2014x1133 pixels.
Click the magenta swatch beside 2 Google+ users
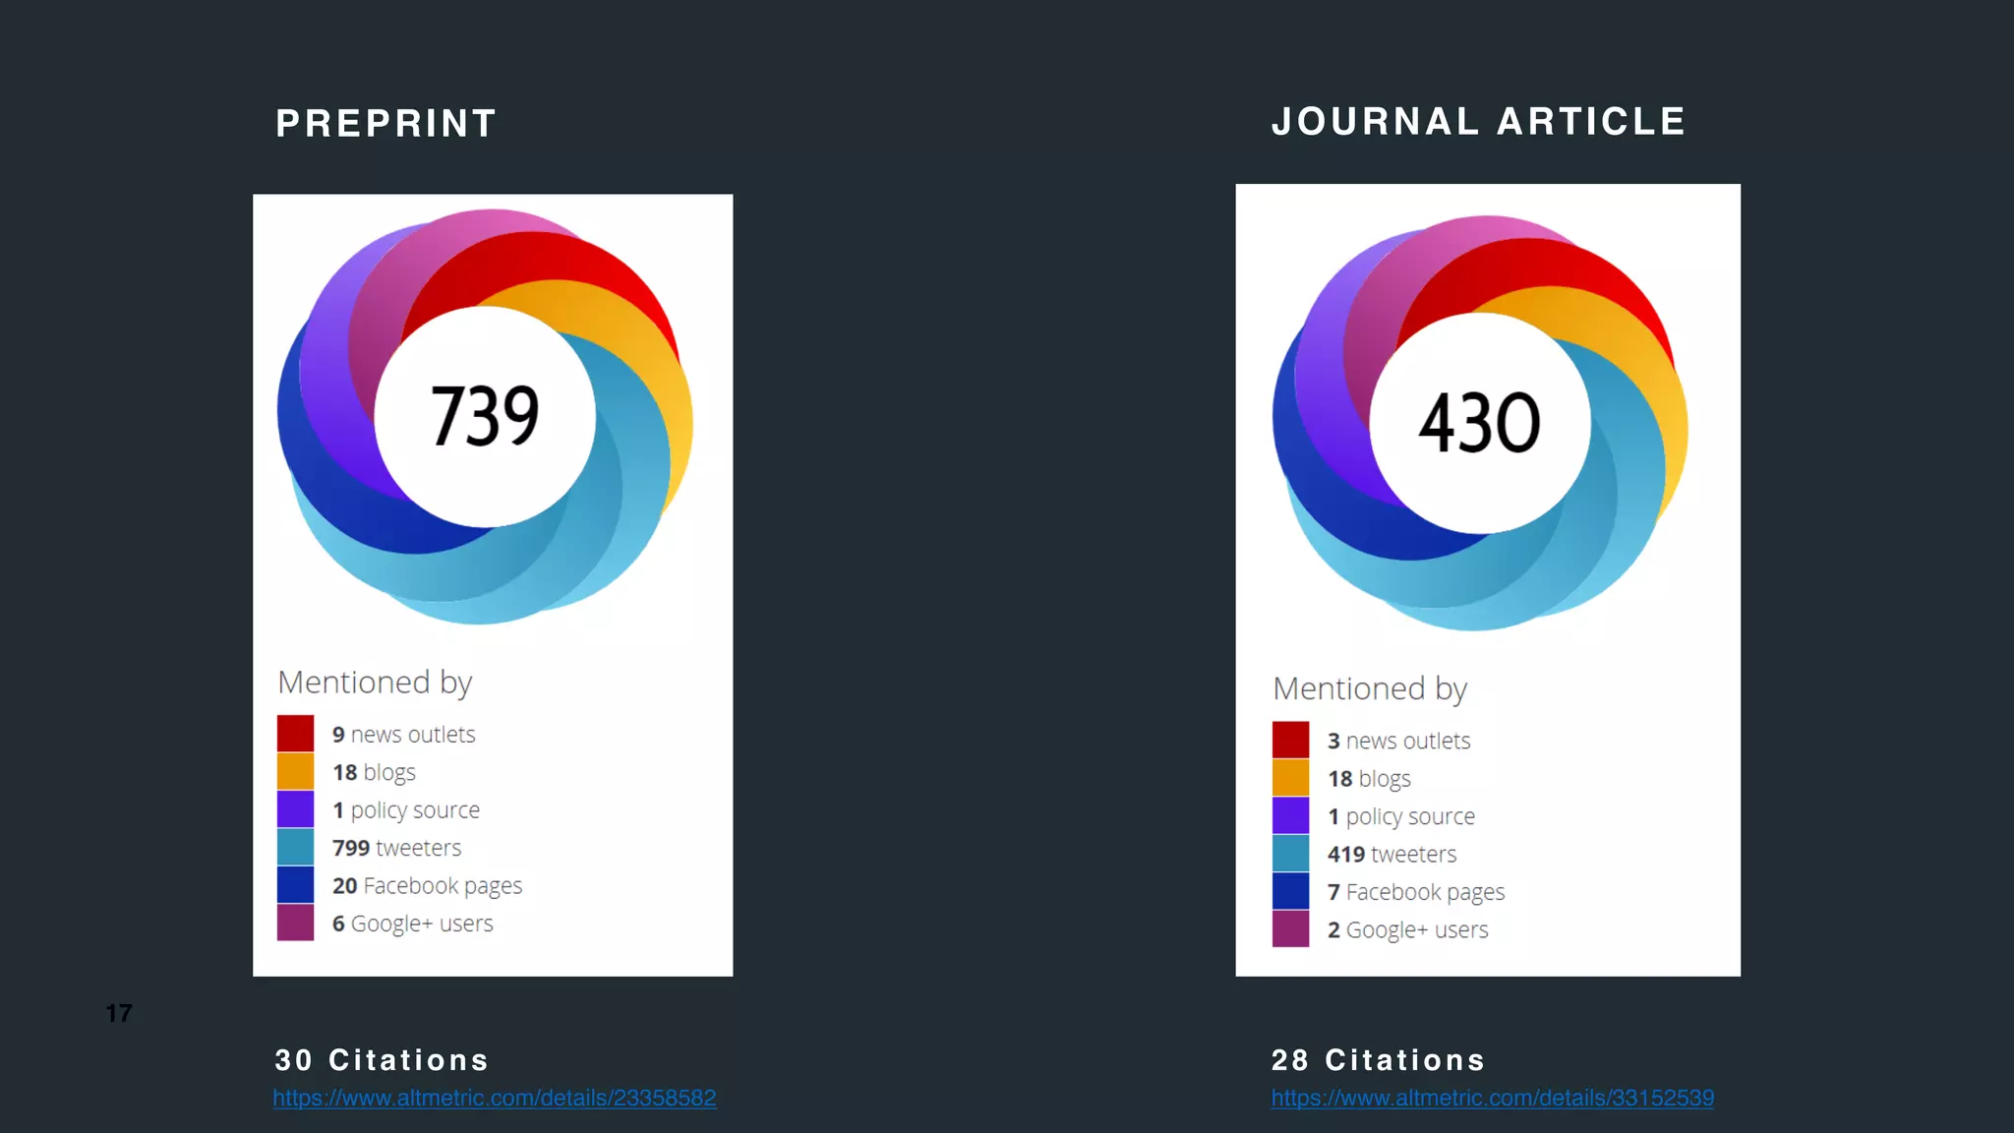pyautogui.click(x=1290, y=929)
